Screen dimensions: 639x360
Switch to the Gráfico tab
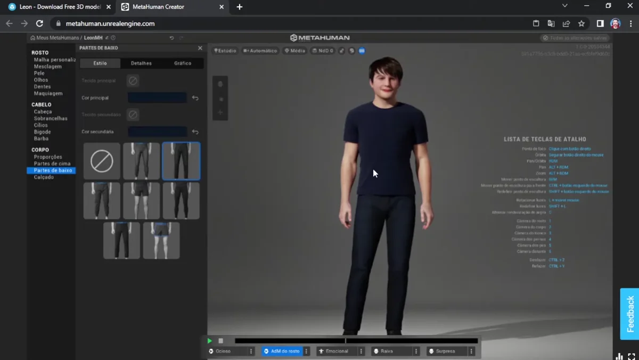tap(183, 63)
